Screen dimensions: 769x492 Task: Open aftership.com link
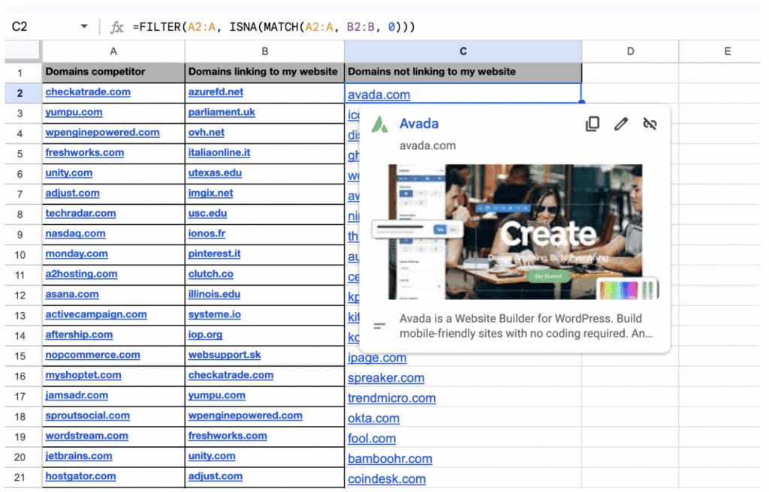[78, 334]
